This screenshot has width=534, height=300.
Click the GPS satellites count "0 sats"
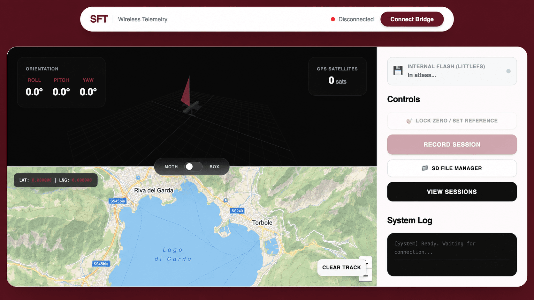[x=338, y=80]
